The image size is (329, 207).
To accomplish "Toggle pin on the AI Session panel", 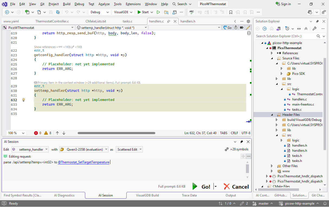I will pos(242,142).
